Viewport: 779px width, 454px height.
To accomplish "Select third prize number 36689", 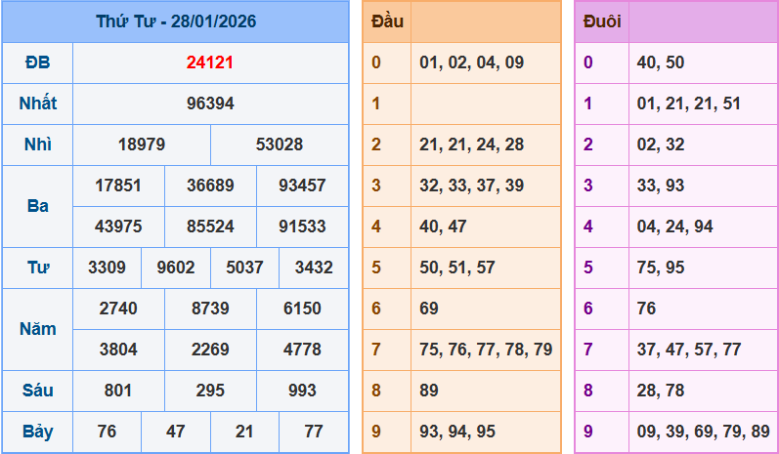I will tap(210, 186).
